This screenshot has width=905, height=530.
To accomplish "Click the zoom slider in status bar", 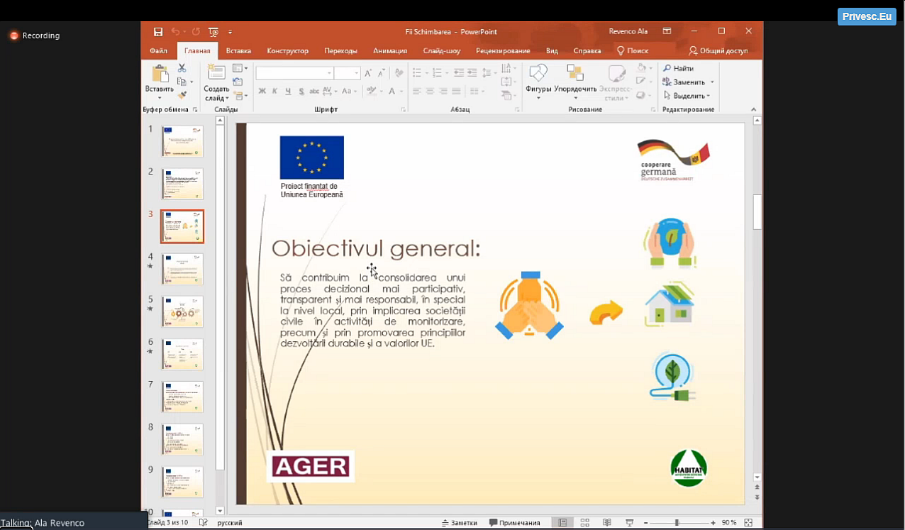I will point(677,523).
